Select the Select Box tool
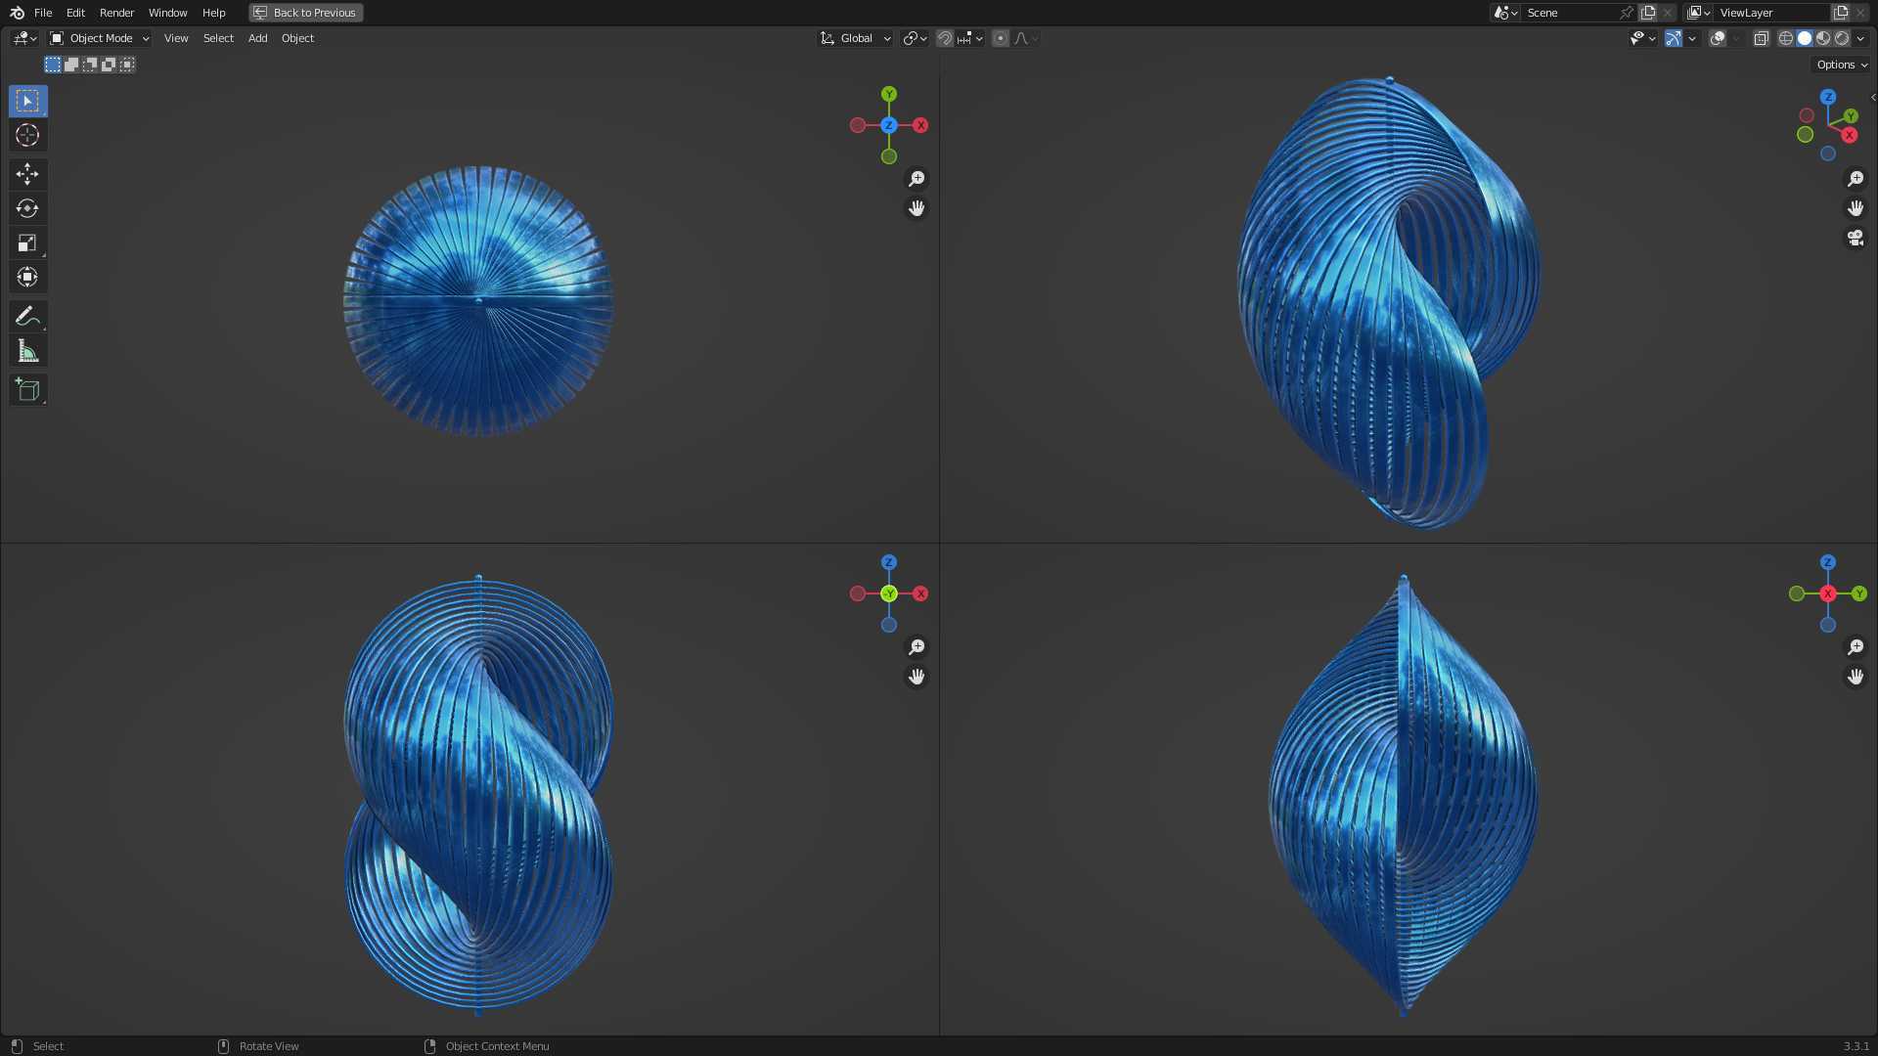Viewport: 1878px width, 1056px height. point(27,101)
